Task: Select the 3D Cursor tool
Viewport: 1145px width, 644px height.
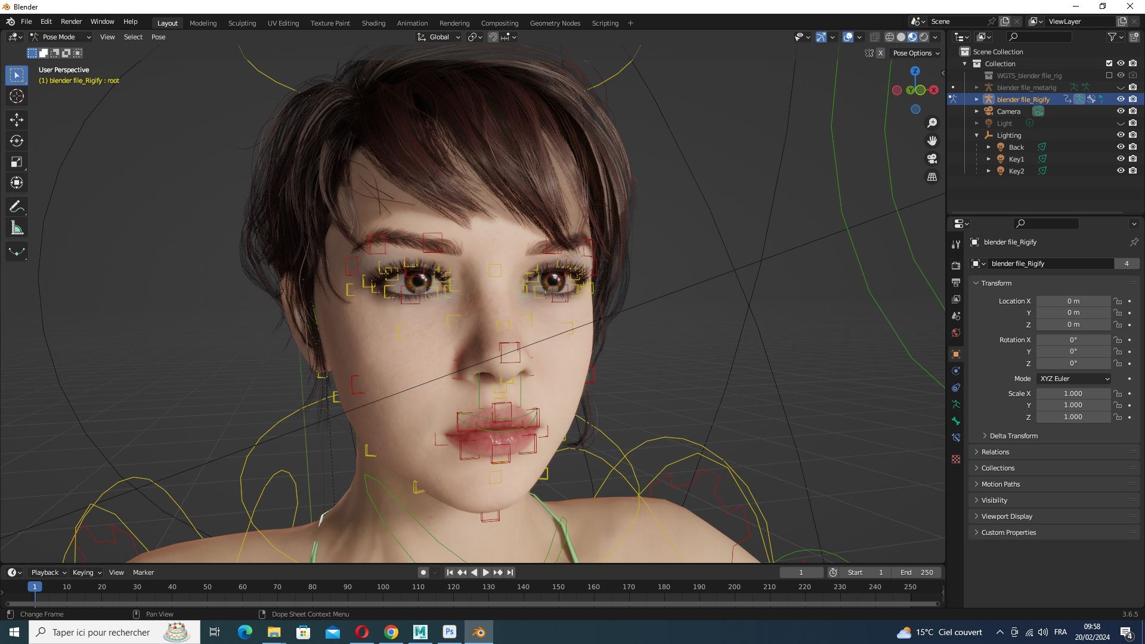Action: [17, 96]
